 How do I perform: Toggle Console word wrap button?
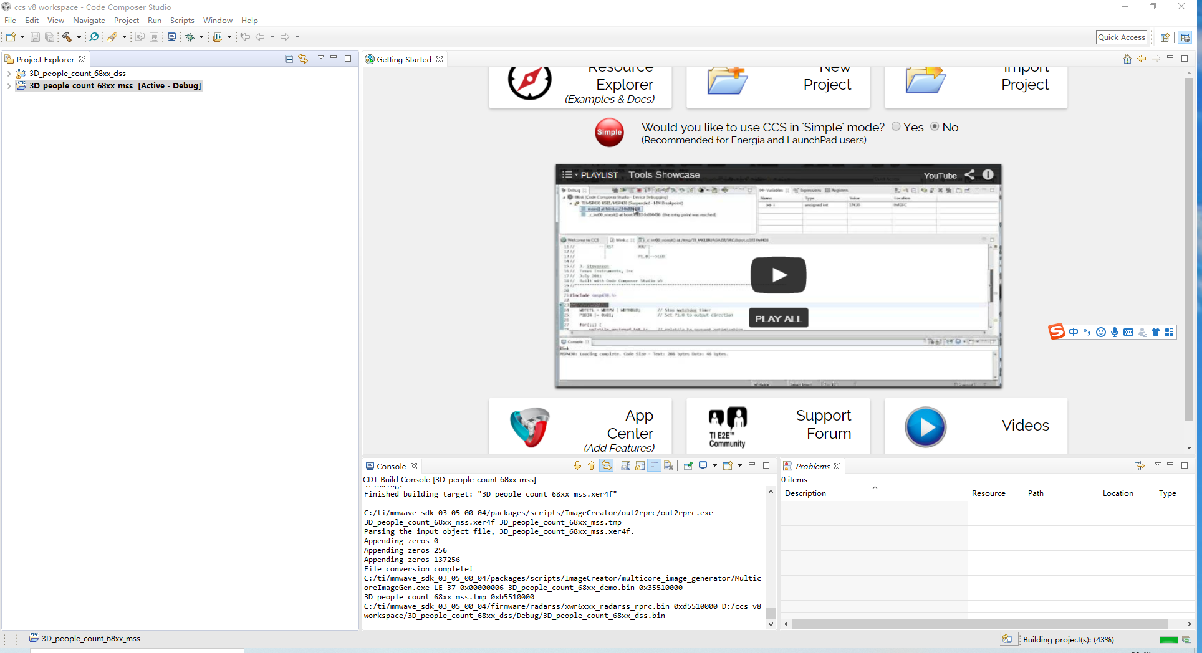click(654, 466)
